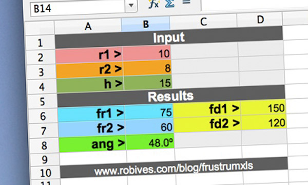Screen dimensions: 308x185
Task: Select row 4 header
Action: click(x=42, y=87)
